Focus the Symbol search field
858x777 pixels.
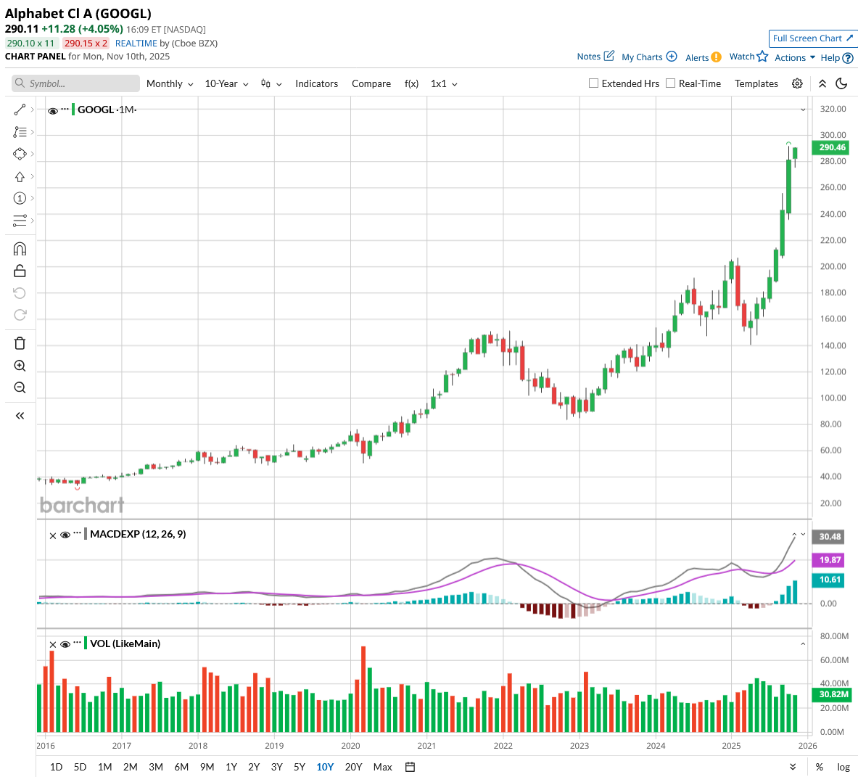click(x=75, y=83)
